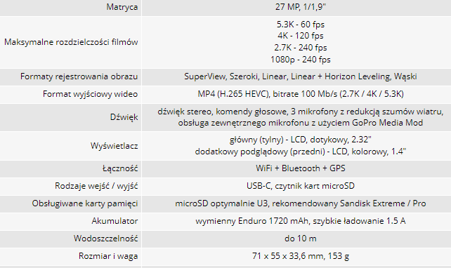Click the Formaty rejestrowania obrazu label
The image size is (451, 268).
coord(79,76)
